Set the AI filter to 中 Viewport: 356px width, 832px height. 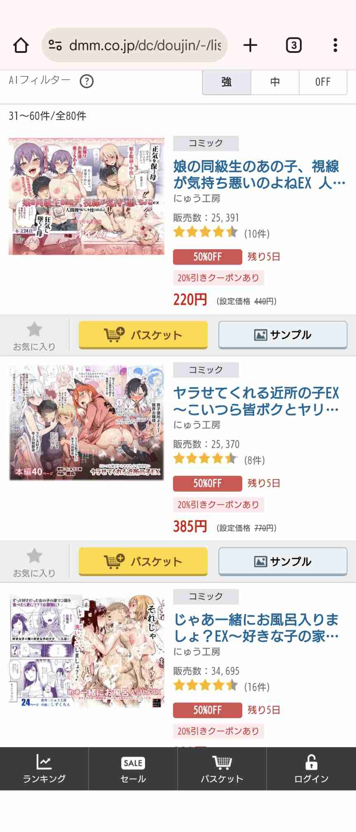275,82
